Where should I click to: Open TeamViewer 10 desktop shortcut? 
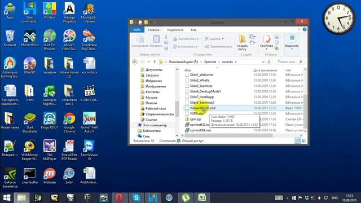pyautogui.click(x=89, y=150)
